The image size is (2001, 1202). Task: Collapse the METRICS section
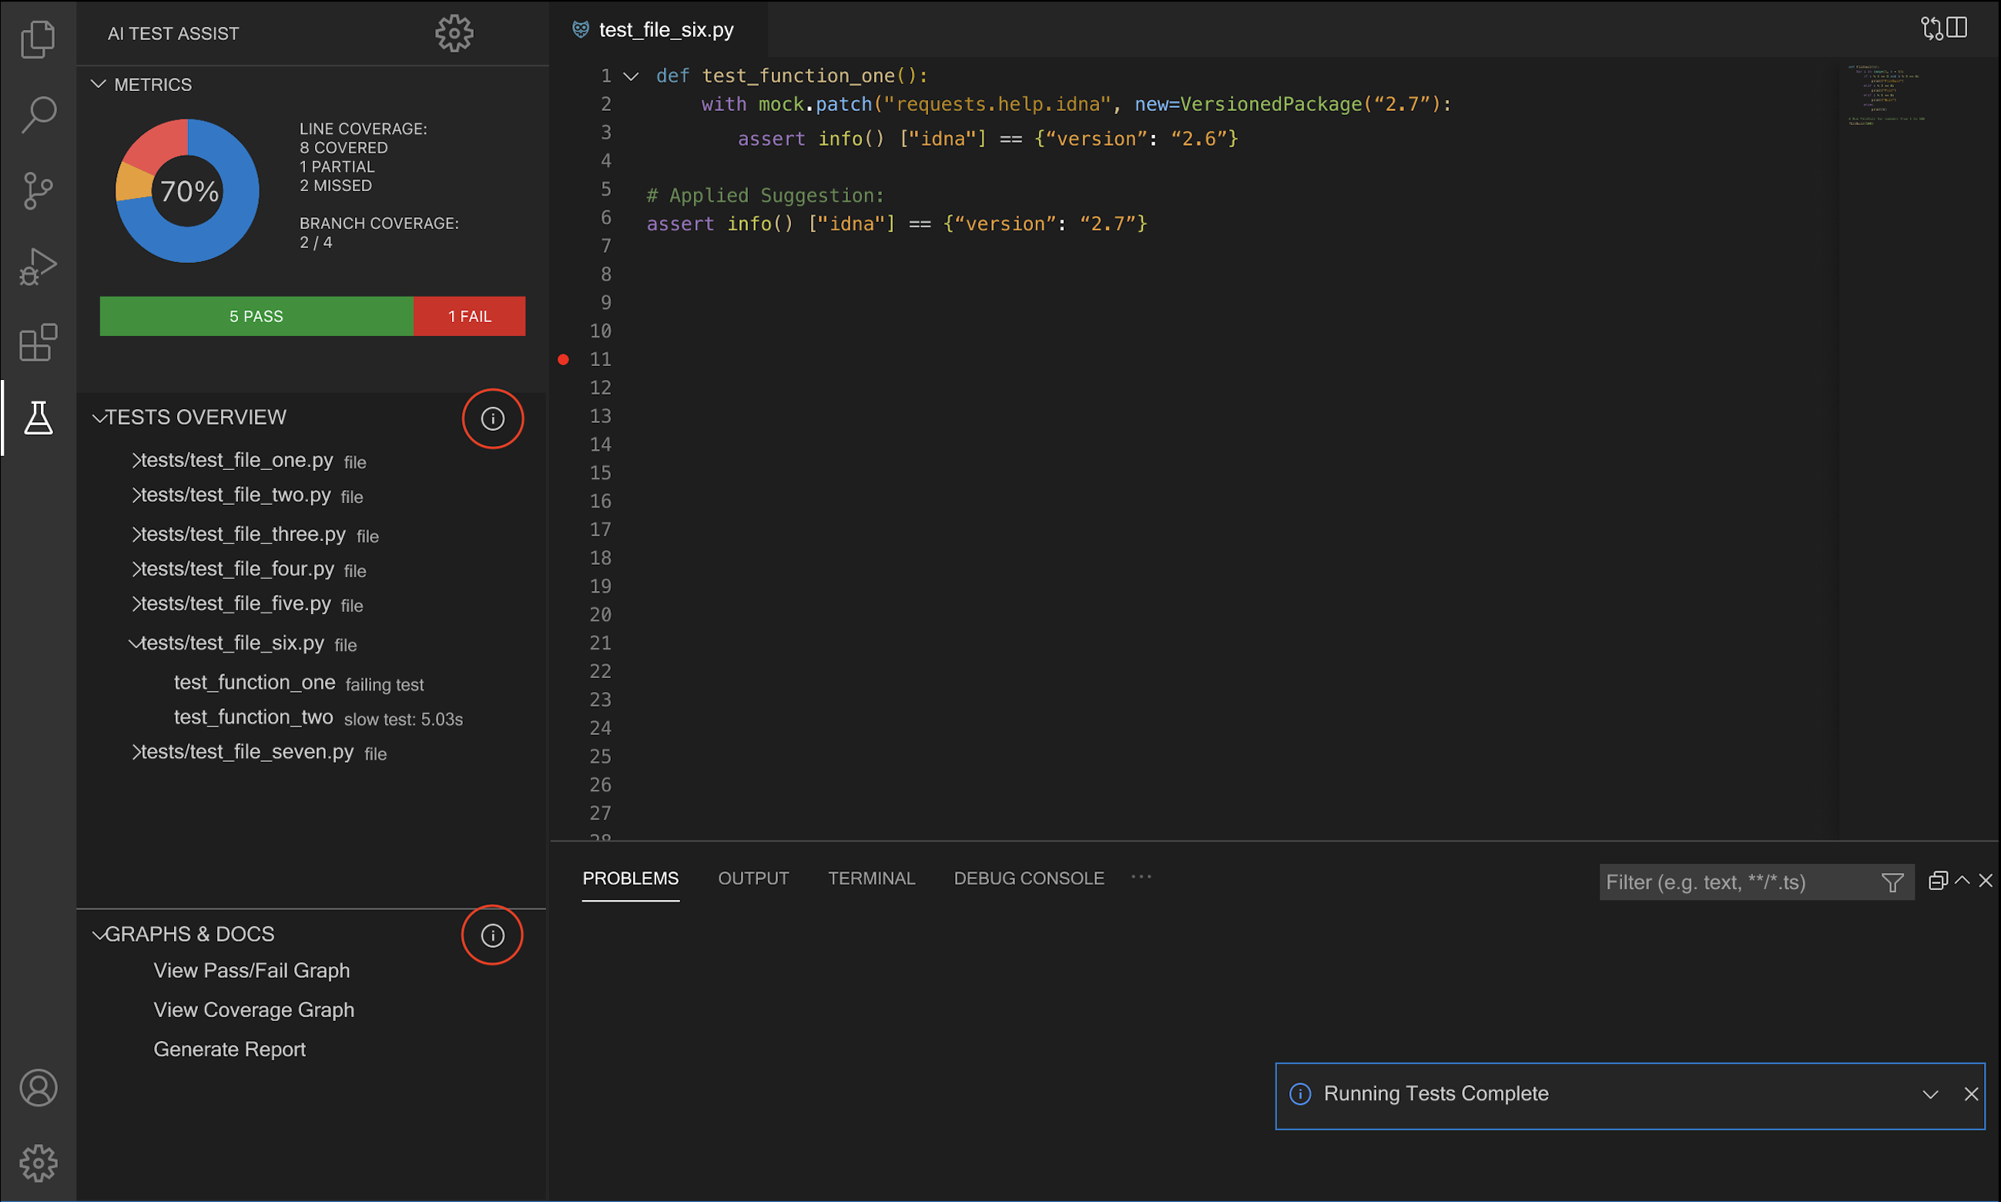click(x=99, y=83)
